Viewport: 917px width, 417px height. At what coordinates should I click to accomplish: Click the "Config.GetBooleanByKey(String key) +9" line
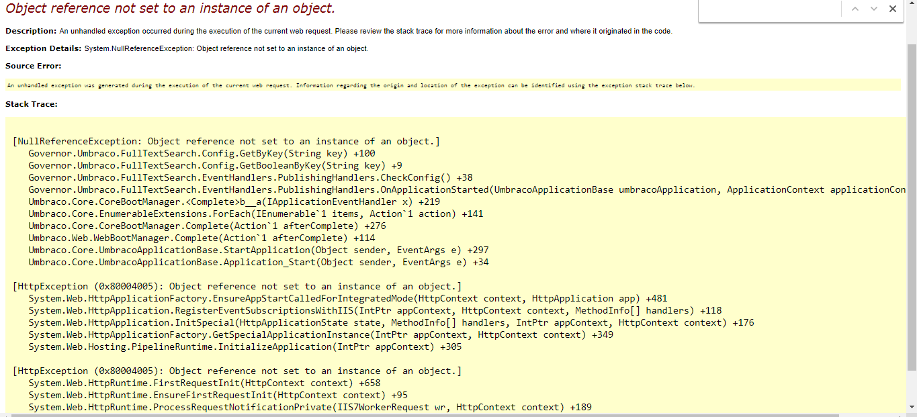click(215, 165)
